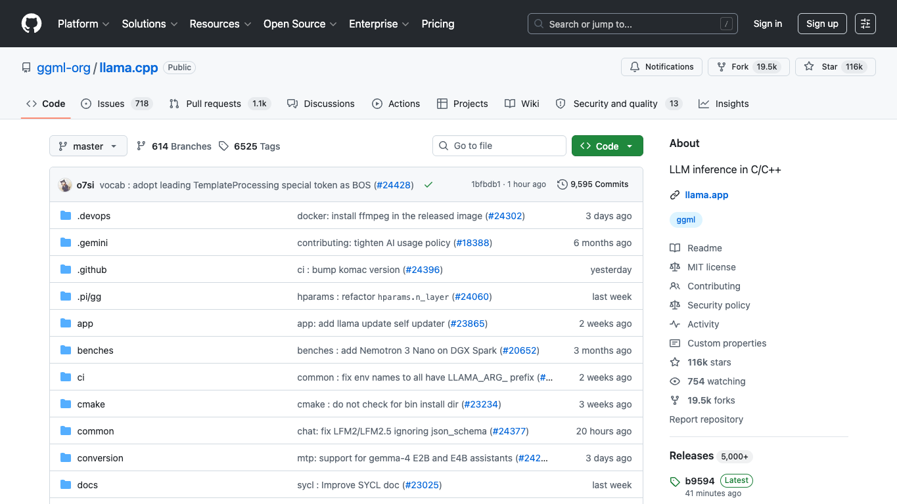Click the star icon on Star button
The height and width of the screenshot is (504, 897).
point(809,67)
